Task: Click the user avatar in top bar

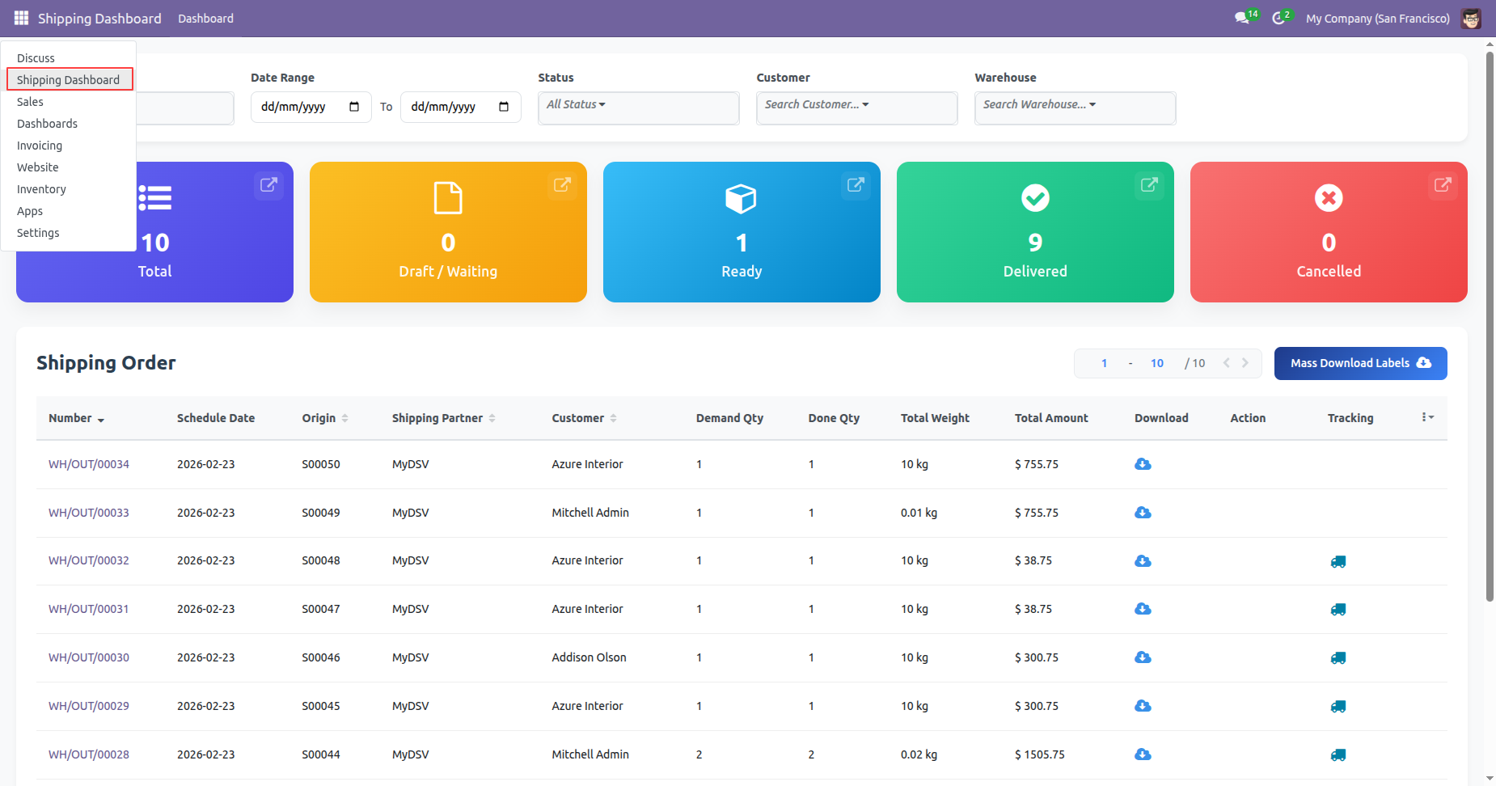Action: click(x=1471, y=18)
